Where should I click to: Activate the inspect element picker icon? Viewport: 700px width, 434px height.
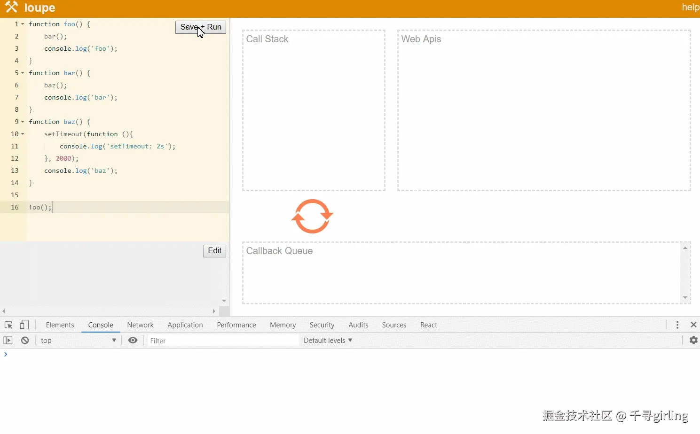click(x=8, y=325)
